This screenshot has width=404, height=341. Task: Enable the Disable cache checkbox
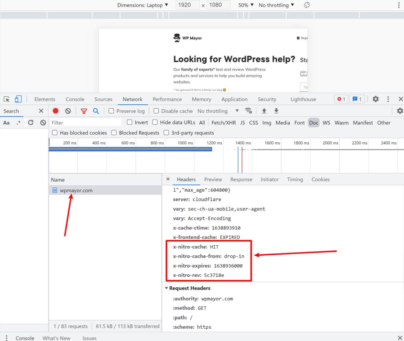[156, 111]
